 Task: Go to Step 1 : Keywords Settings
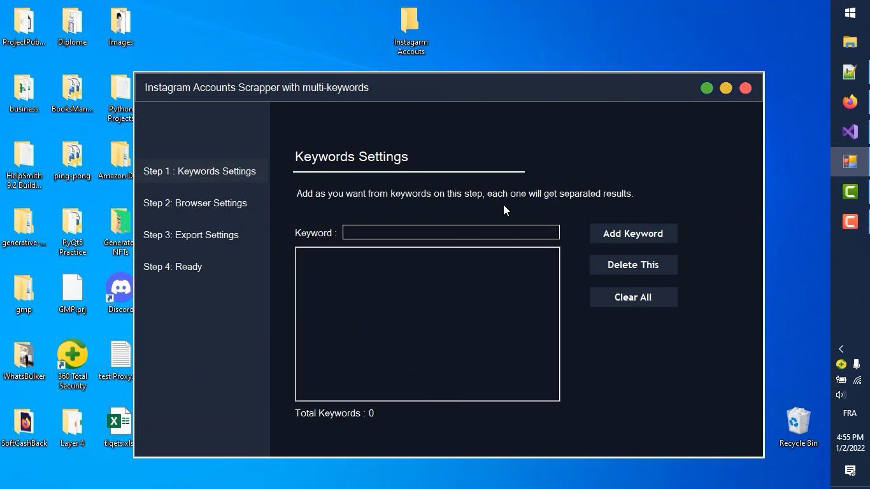199,171
